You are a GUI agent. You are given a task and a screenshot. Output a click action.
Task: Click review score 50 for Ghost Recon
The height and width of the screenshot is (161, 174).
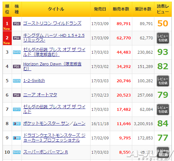tap(163, 23)
